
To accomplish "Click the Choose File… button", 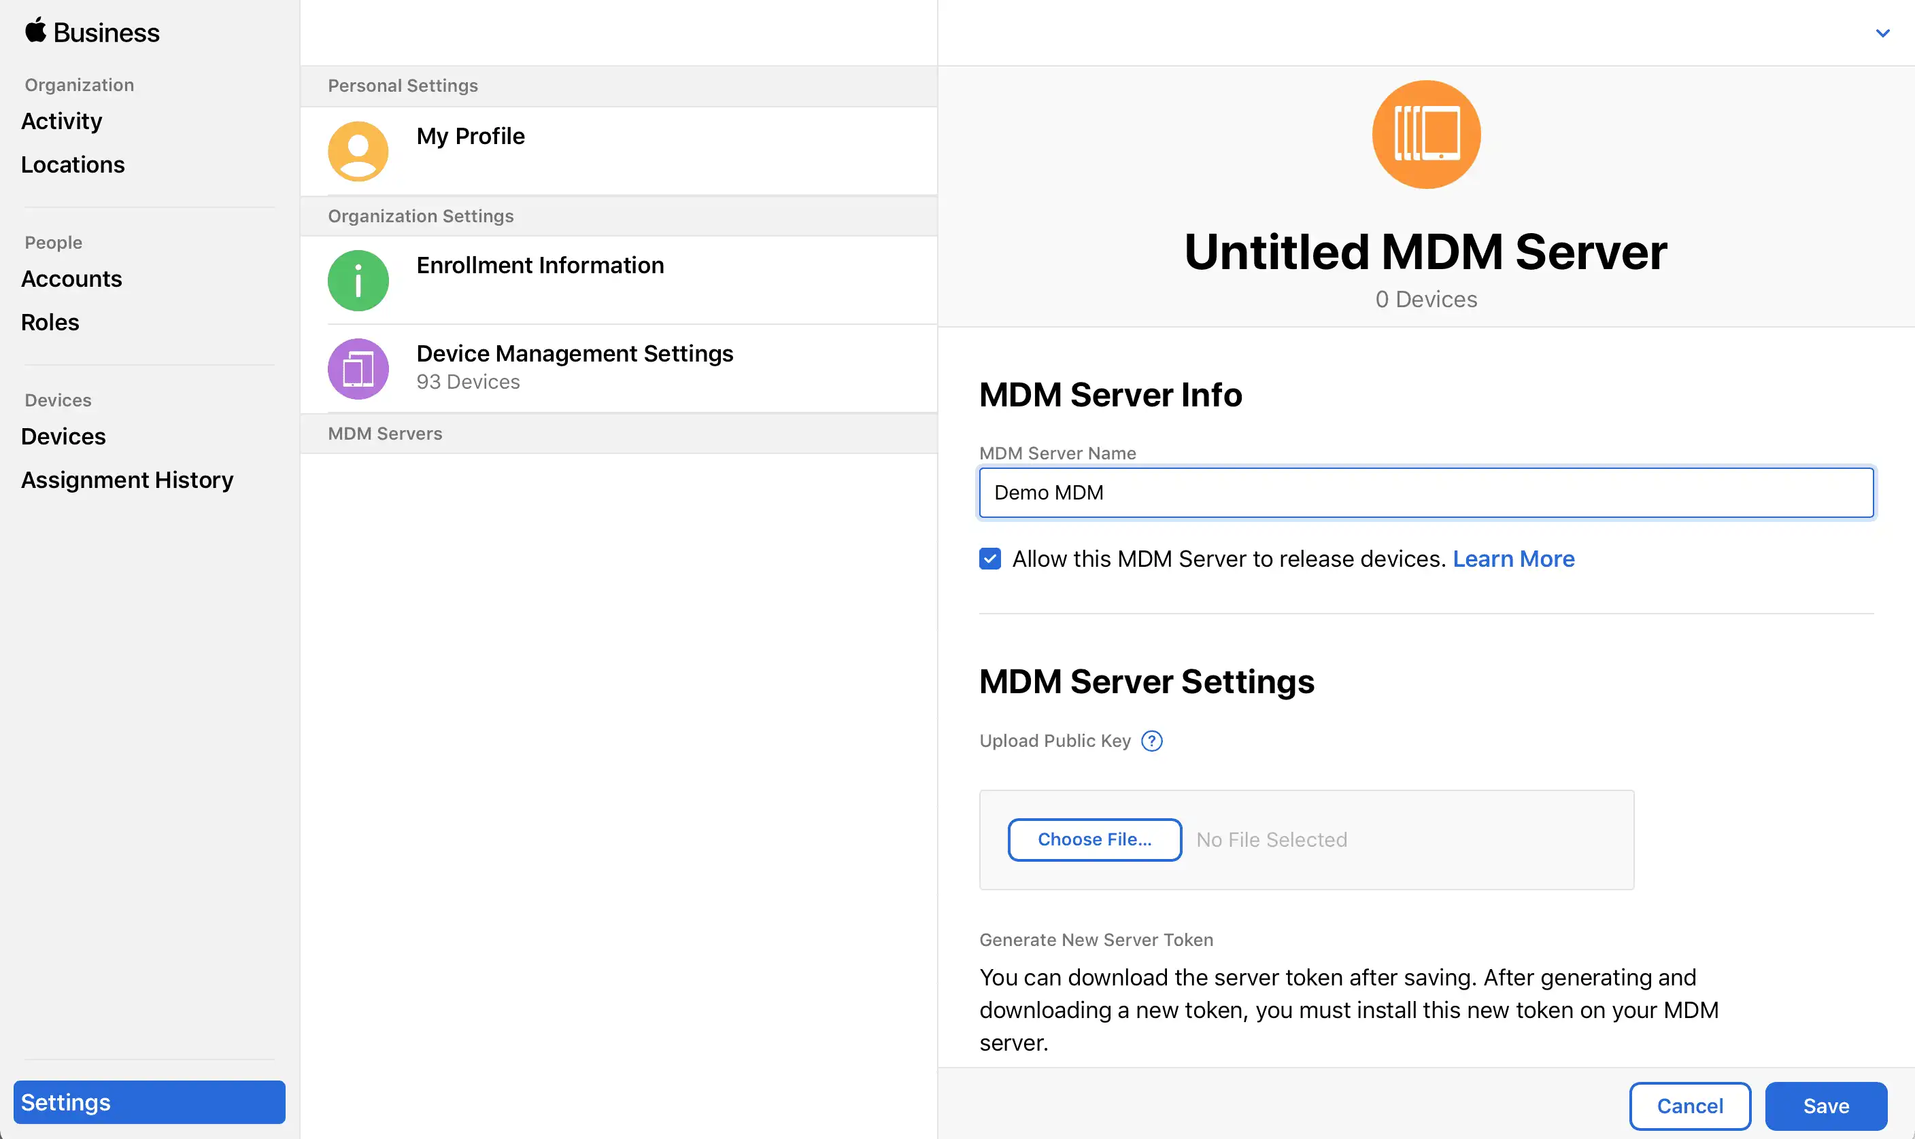I will 1094,840.
